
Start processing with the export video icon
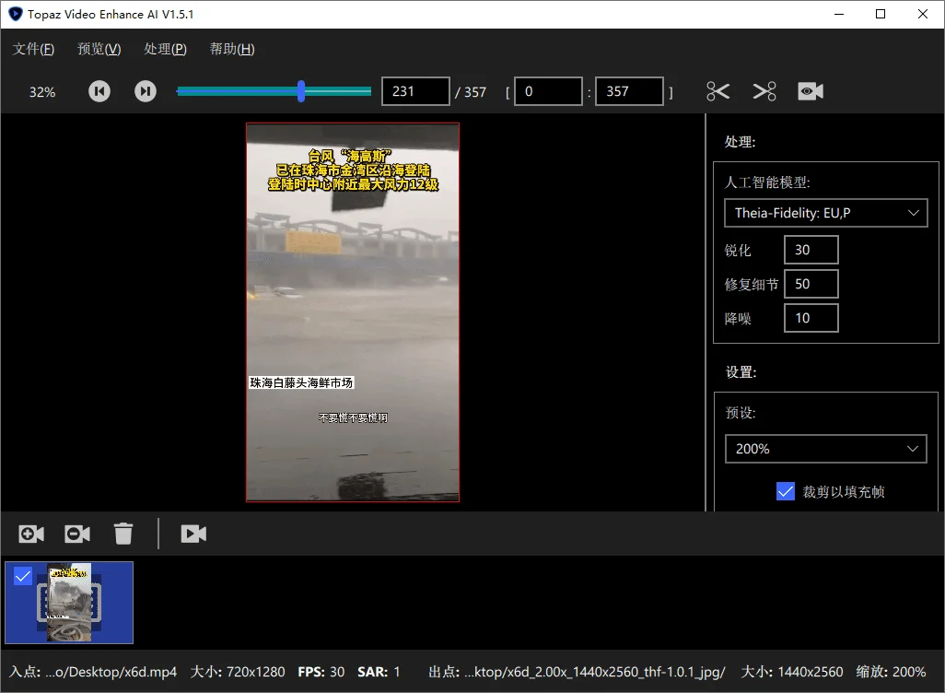pos(193,534)
